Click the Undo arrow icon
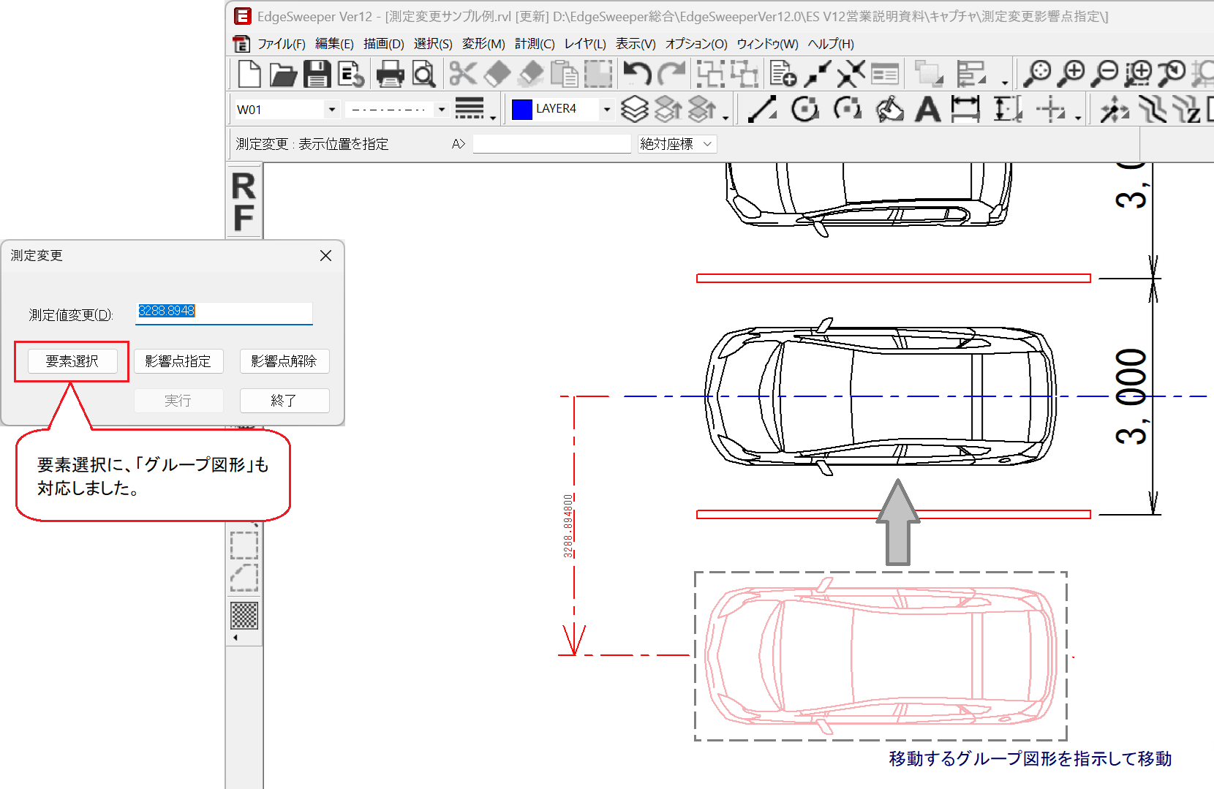 click(636, 74)
